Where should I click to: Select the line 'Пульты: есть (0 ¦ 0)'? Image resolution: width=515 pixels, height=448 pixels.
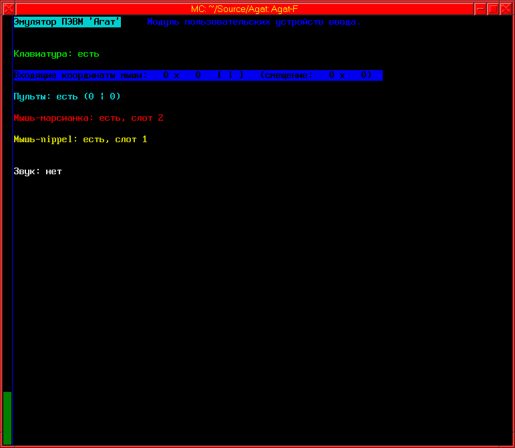click(67, 97)
